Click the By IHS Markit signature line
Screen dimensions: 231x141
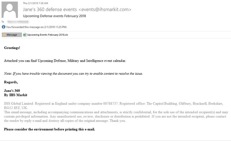[x=16, y=95]
